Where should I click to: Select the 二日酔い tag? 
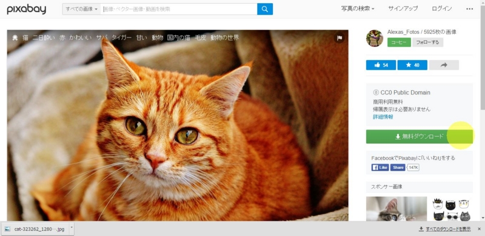44,38
